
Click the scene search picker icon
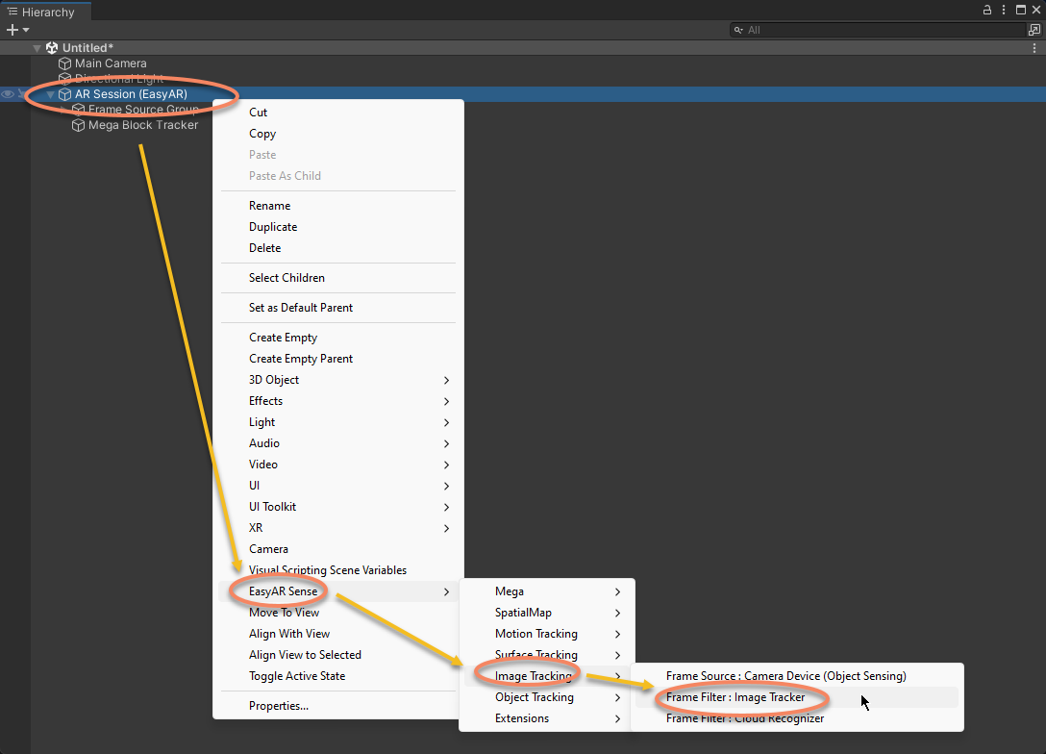[1034, 30]
